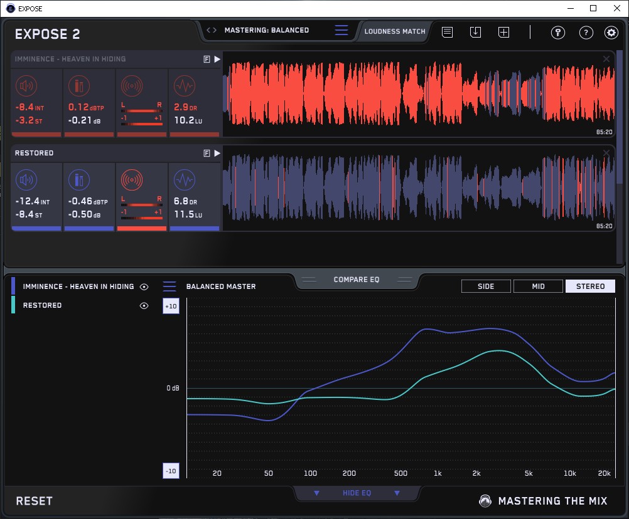629x519 pixels.
Task: Maximize the Expose window
Action: 593,8
